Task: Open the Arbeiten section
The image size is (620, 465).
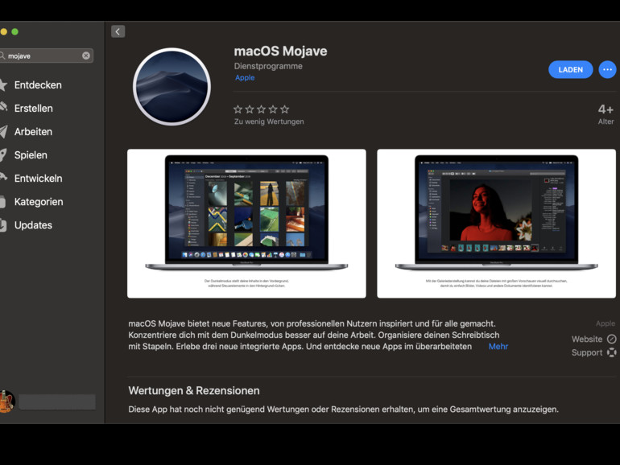Action: click(x=33, y=132)
